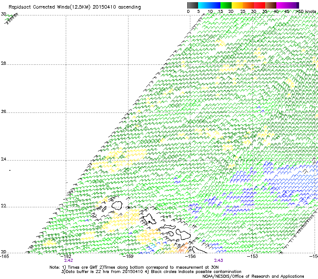Viewport: 318px width, 279px height.
Task: Click the magenta-purple 40-50 knots legend swatch
Action: 287,5
